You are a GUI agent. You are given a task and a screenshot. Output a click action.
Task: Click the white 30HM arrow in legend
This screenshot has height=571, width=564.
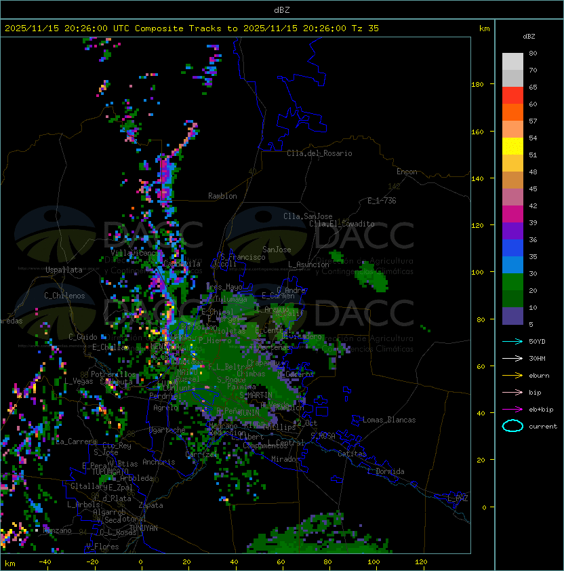coord(512,359)
